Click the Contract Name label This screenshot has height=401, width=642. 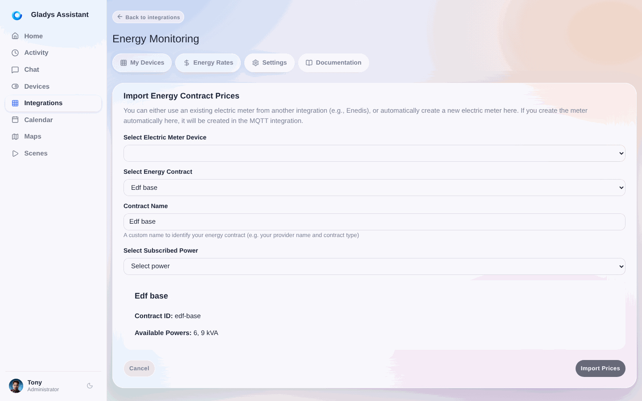coord(146,206)
